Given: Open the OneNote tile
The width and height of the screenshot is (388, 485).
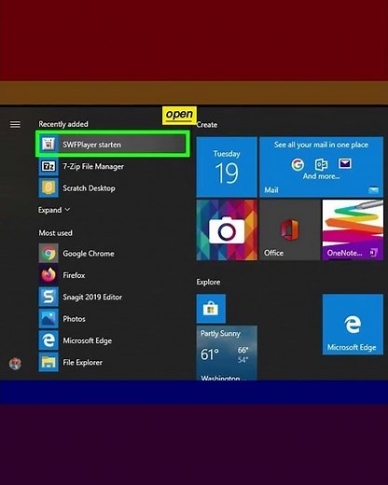Looking at the screenshot, I should pos(353,230).
